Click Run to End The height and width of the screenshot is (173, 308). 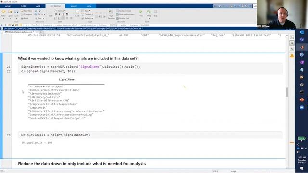tap(123, 18)
